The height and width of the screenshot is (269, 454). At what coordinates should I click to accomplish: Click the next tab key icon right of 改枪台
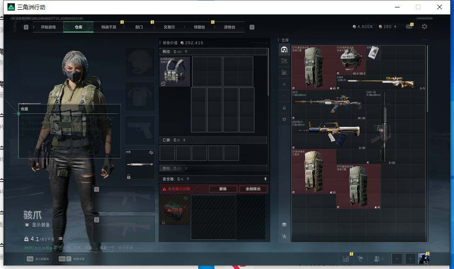(252, 27)
